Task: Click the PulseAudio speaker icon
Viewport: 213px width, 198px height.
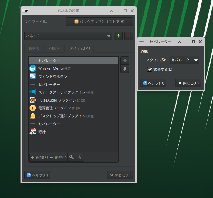Action: (33, 100)
